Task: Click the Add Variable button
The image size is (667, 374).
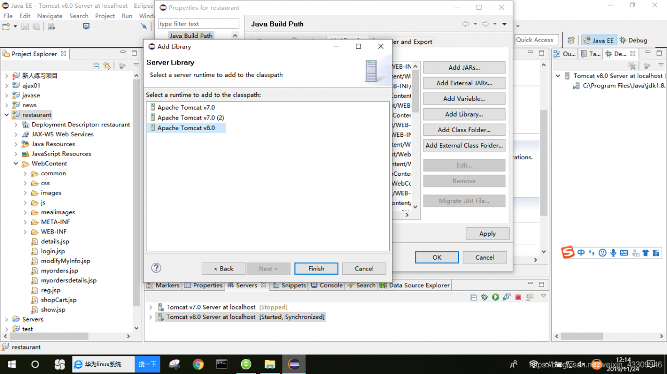Action: point(464,99)
